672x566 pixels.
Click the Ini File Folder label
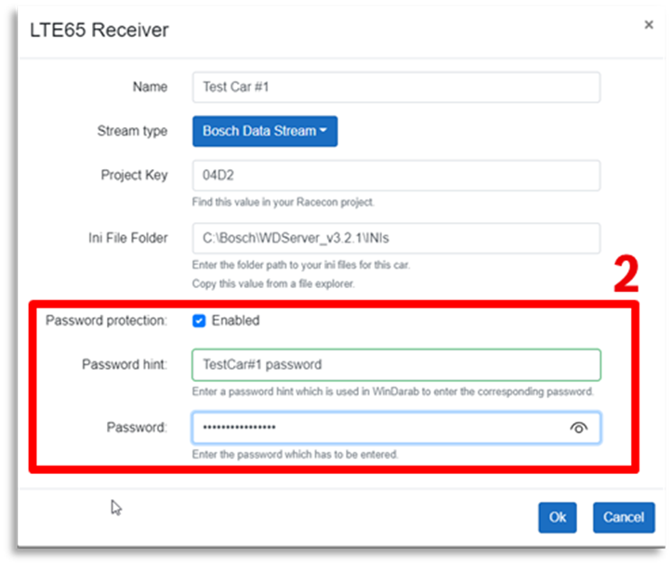coord(122,238)
